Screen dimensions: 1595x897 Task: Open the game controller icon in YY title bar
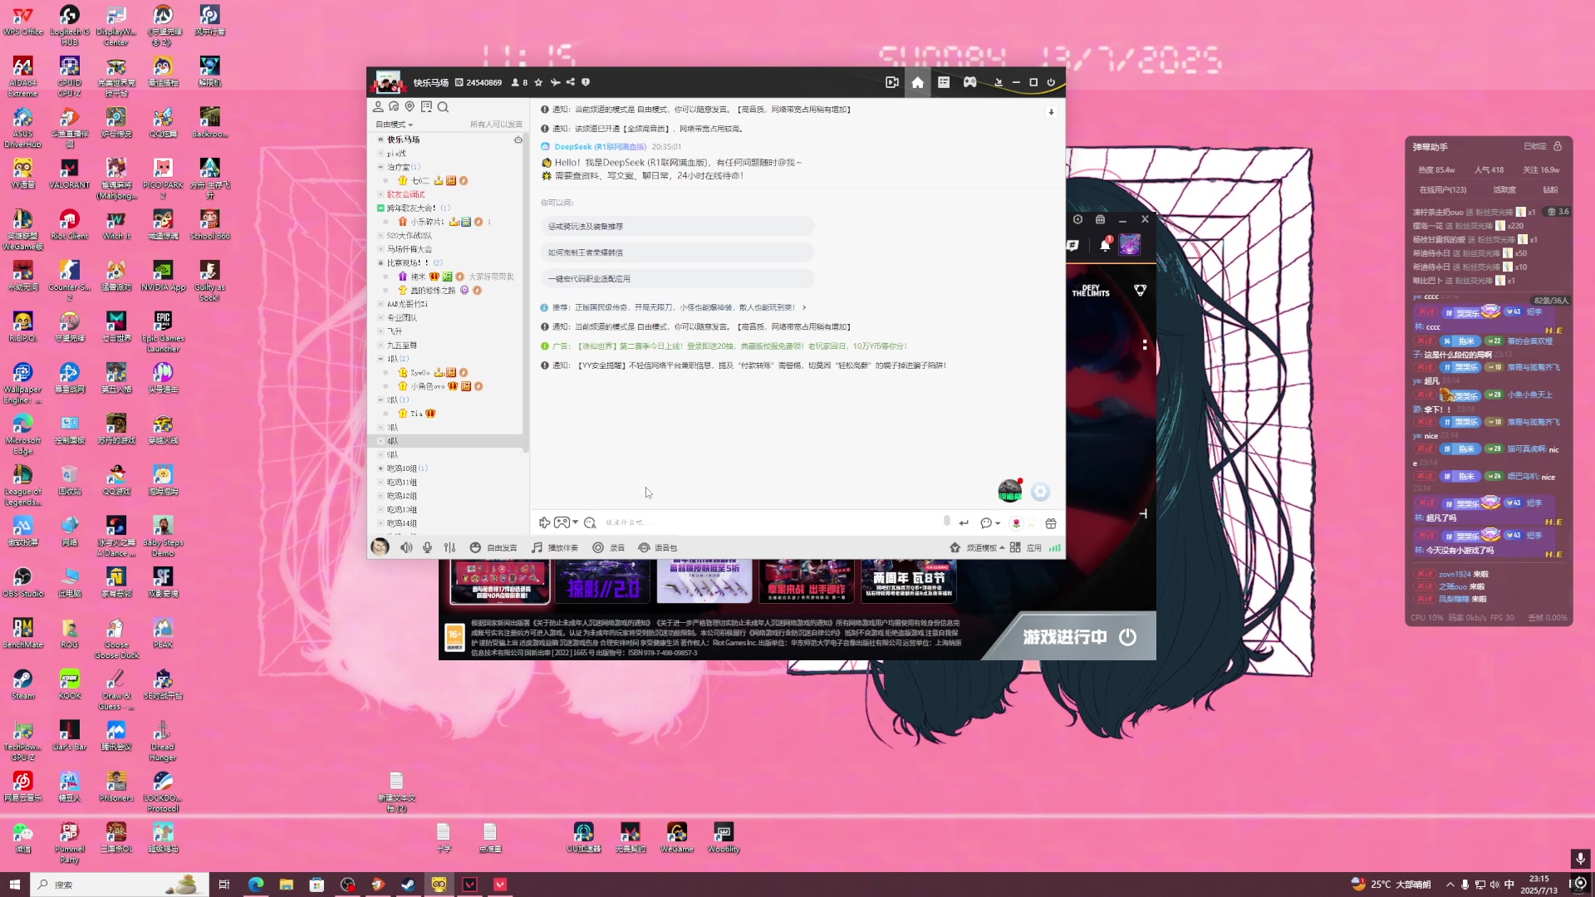coord(969,82)
